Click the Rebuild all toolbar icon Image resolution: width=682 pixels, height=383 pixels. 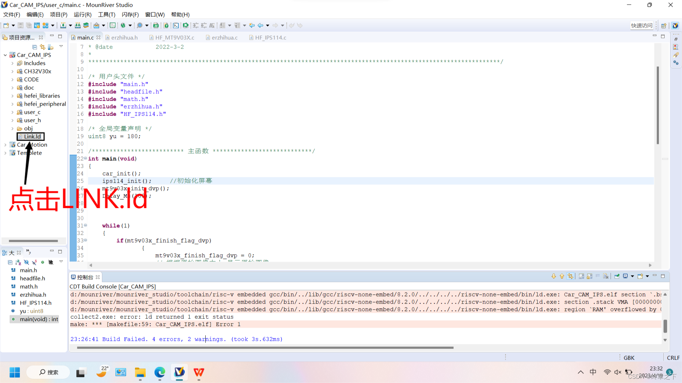point(78,26)
